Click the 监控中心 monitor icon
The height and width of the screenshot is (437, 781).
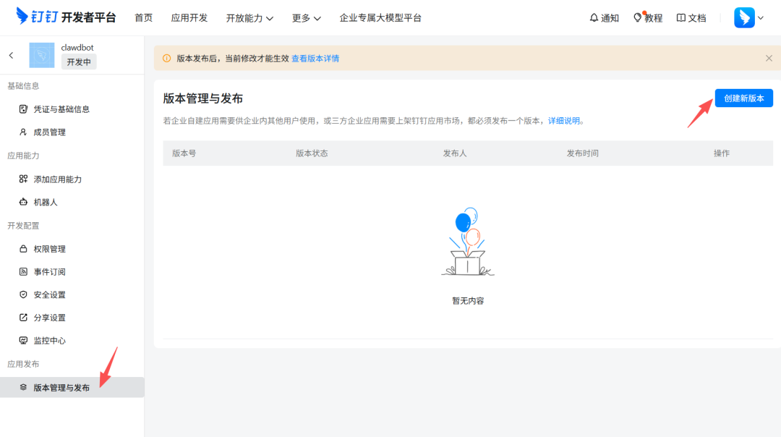pyautogui.click(x=23, y=340)
